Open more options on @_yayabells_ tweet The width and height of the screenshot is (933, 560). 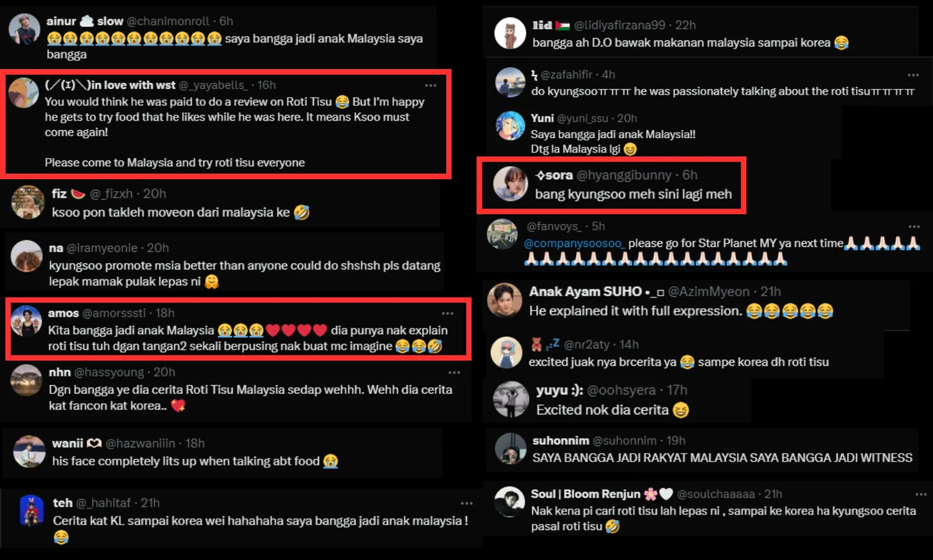[430, 85]
